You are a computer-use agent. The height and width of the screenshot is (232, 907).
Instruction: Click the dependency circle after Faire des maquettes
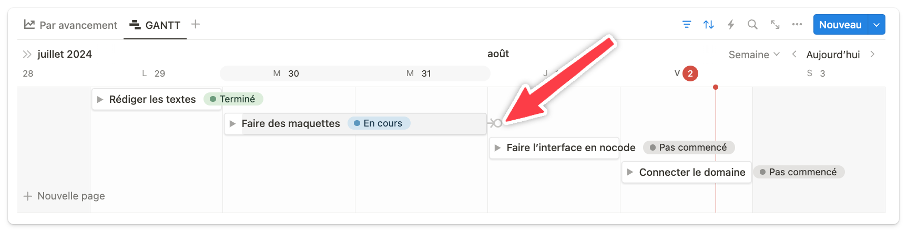[x=498, y=123]
